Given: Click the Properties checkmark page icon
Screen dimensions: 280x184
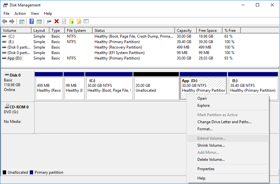Looking at the screenshot, I should coord(64,21).
